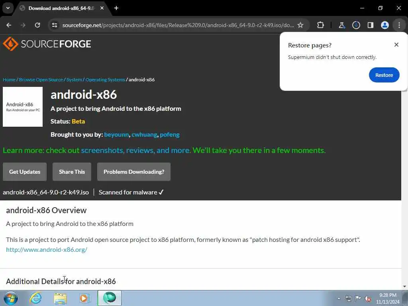The width and height of the screenshot is (408, 306).
Task: Click the network tray icon
Action: tap(348, 298)
